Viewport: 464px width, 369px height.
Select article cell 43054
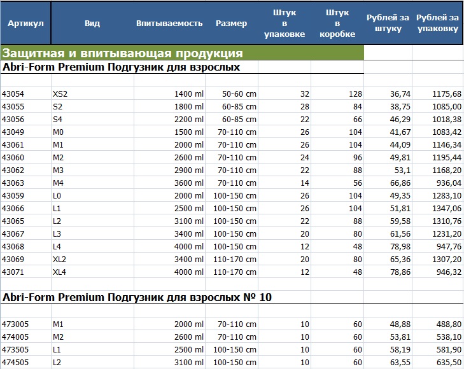(25, 94)
